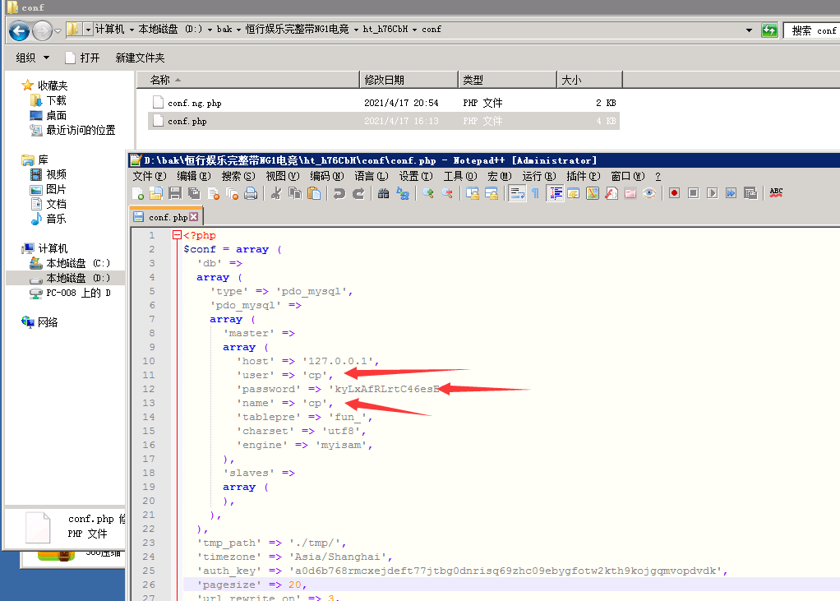The height and width of the screenshot is (601, 840).
Task: Click the 新建文件夹 button
Action: [x=140, y=58]
